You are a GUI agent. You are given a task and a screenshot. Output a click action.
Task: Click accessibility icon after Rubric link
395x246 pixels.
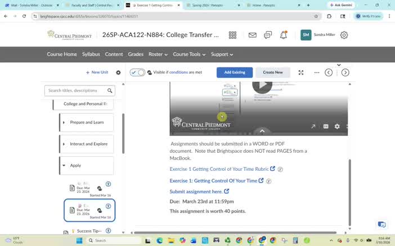[x=280, y=169]
